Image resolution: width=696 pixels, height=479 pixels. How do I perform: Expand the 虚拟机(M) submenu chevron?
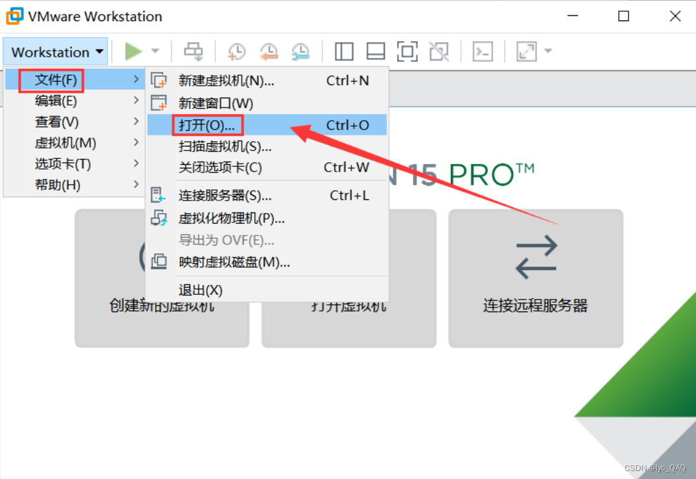(136, 143)
